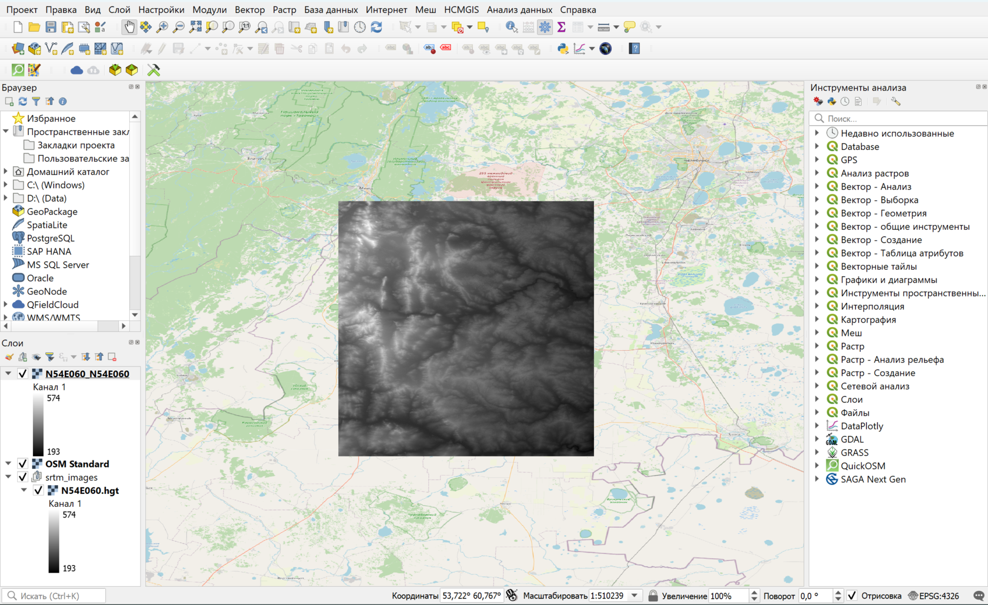The height and width of the screenshot is (605, 988).
Task: Refresh the Browser panel
Action: [x=22, y=102]
